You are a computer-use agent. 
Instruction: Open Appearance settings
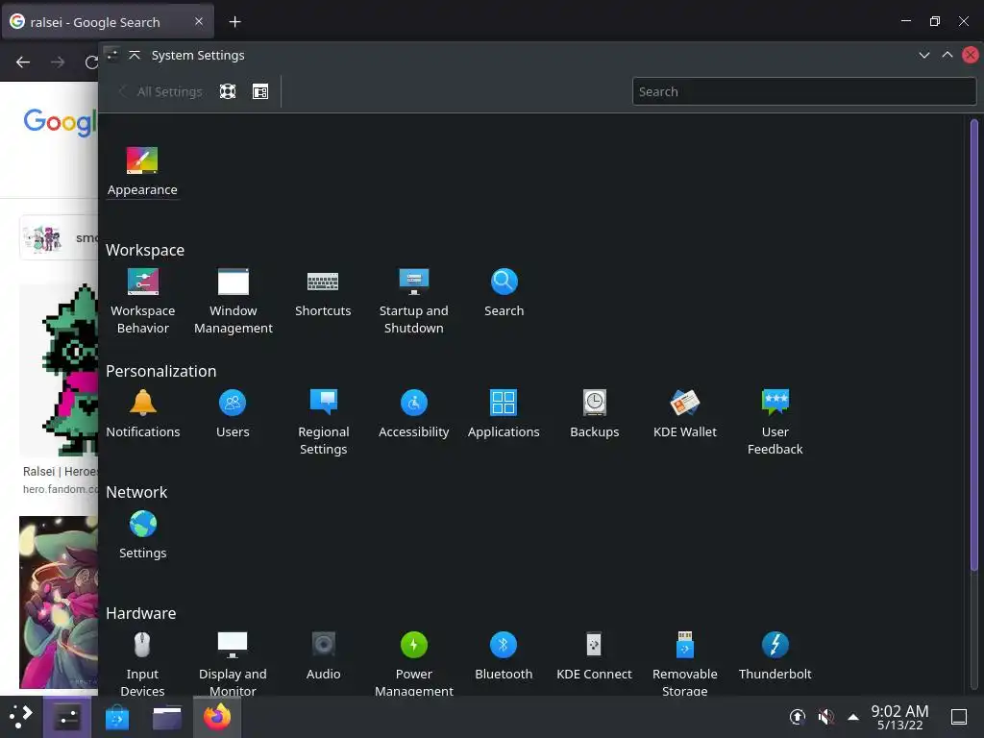[x=142, y=171]
